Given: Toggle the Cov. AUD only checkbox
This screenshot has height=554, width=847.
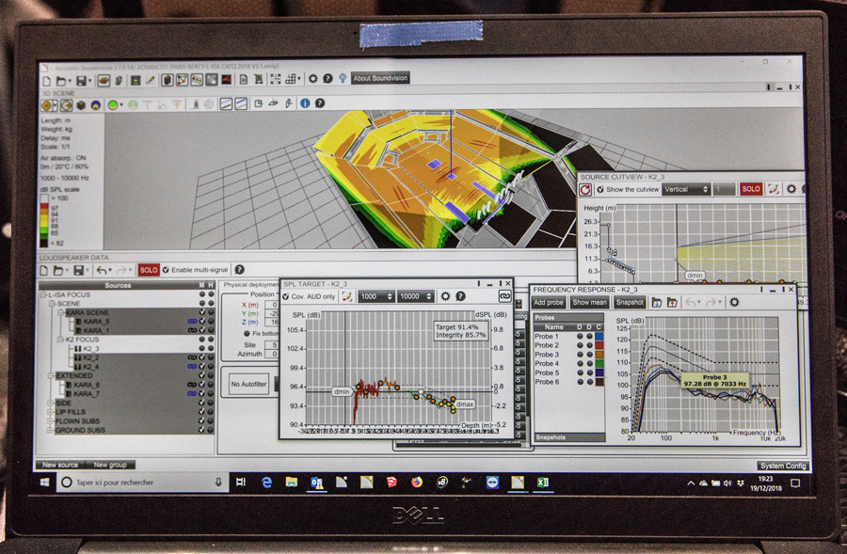Looking at the screenshot, I should (286, 296).
